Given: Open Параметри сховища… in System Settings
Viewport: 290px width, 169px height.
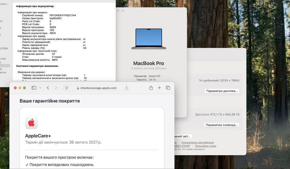Looking at the screenshot, I should pyautogui.click(x=222, y=125).
